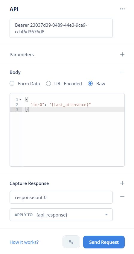Image resolution: width=134 pixels, height=254 pixels.
Task: Click line number 3 in editor gutter
Action: [17, 110]
